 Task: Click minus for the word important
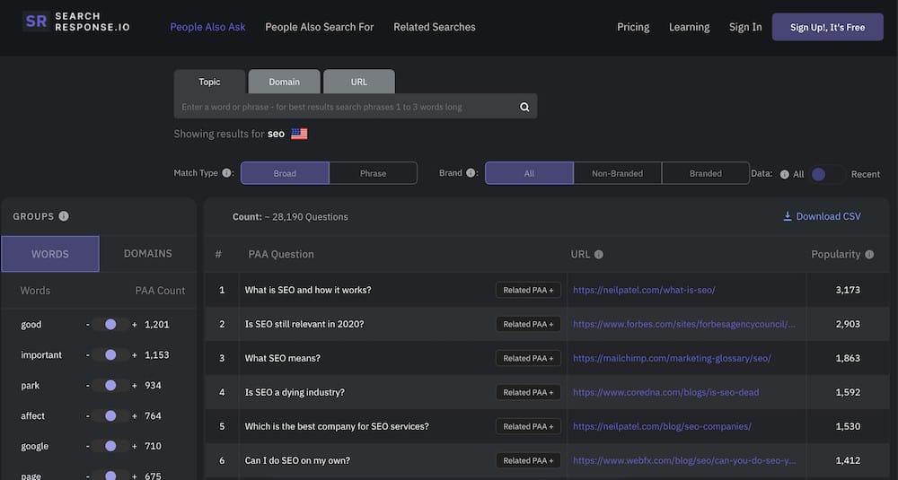[x=88, y=355]
